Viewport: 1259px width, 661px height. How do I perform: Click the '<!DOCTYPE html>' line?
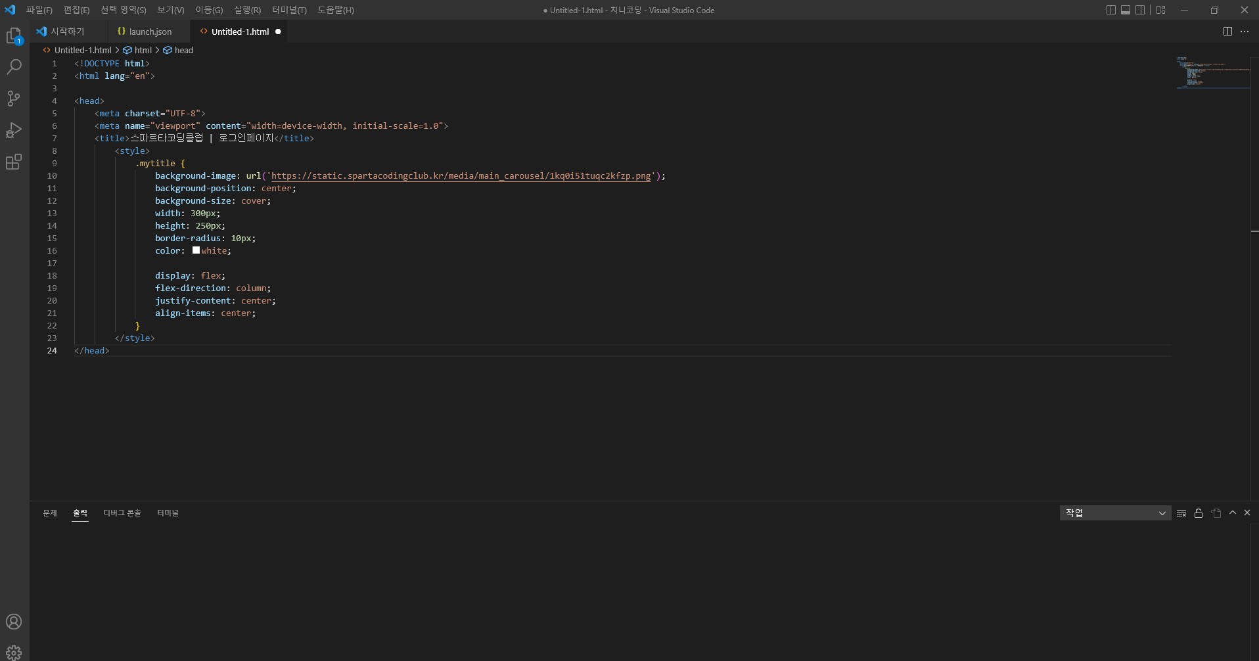pos(112,64)
